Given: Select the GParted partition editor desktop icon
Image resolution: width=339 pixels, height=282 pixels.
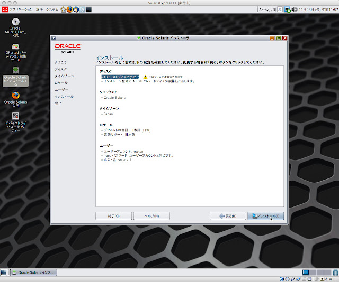Looking at the screenshot, I should (15, 52).
